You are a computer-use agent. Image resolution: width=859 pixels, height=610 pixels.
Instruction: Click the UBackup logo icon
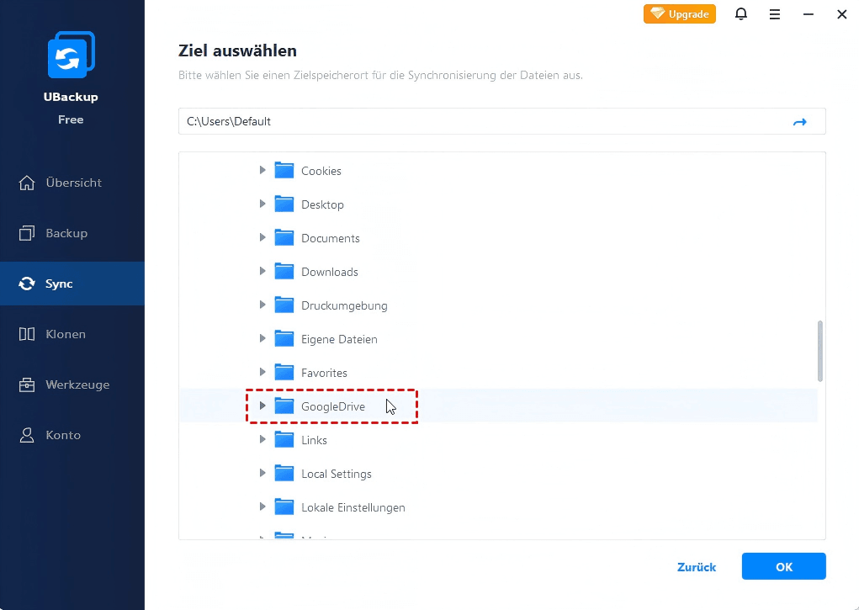[71, 56]
